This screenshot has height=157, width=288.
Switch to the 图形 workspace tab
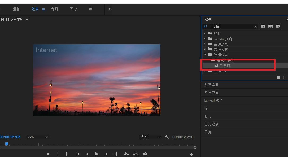click(x=73, y=9)
